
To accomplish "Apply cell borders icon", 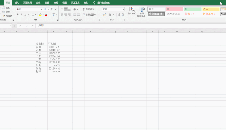I will 33,14.
